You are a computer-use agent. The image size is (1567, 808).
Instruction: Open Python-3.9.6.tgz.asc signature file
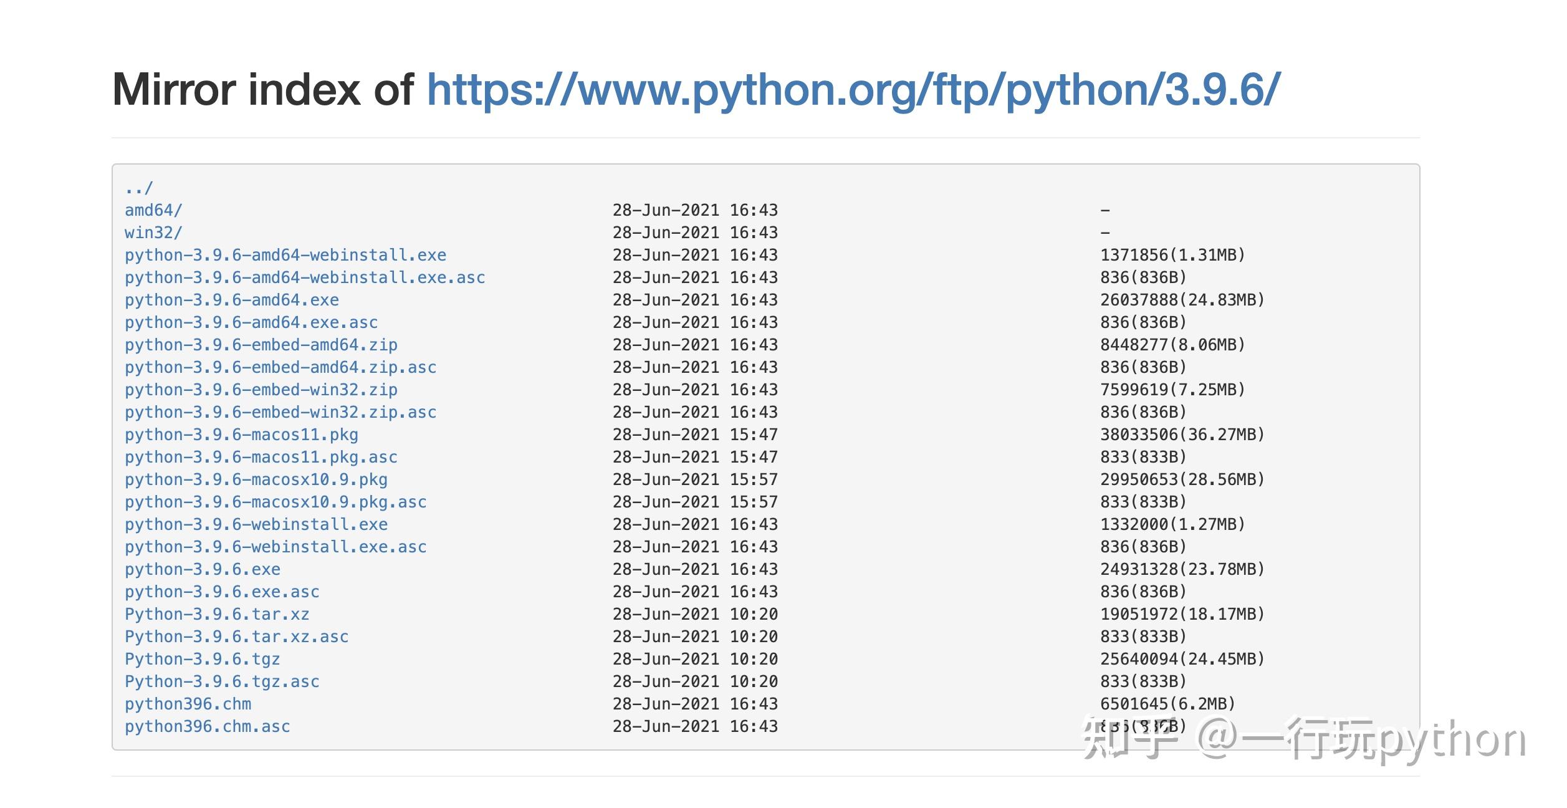(221, 681)
